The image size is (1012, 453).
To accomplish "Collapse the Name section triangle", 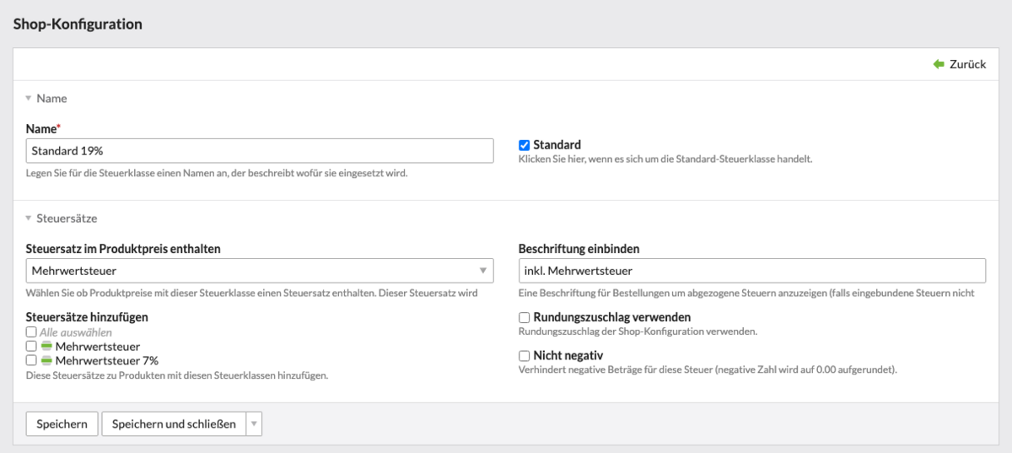I will 29,99.
